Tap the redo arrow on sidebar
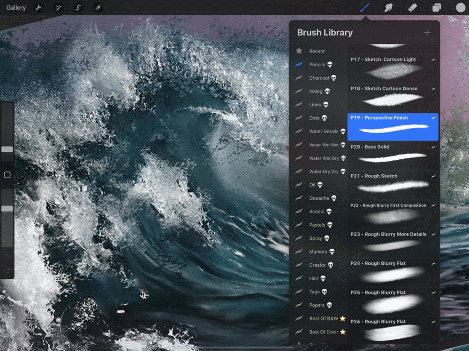 coord(7,270)
